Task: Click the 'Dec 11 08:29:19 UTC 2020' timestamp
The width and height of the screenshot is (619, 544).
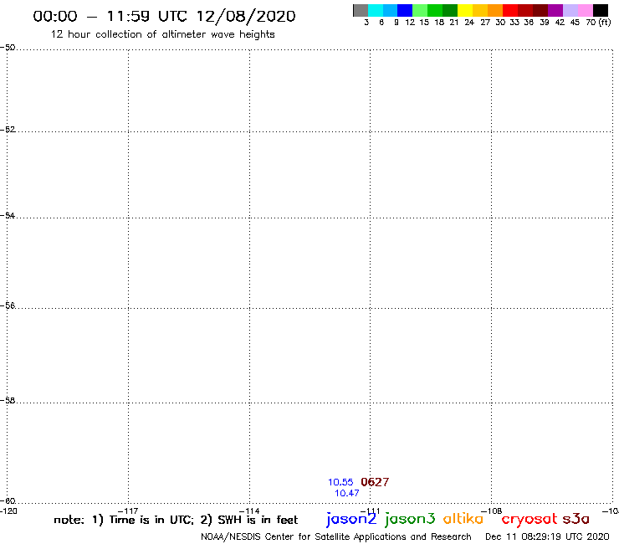Action: 547,537
